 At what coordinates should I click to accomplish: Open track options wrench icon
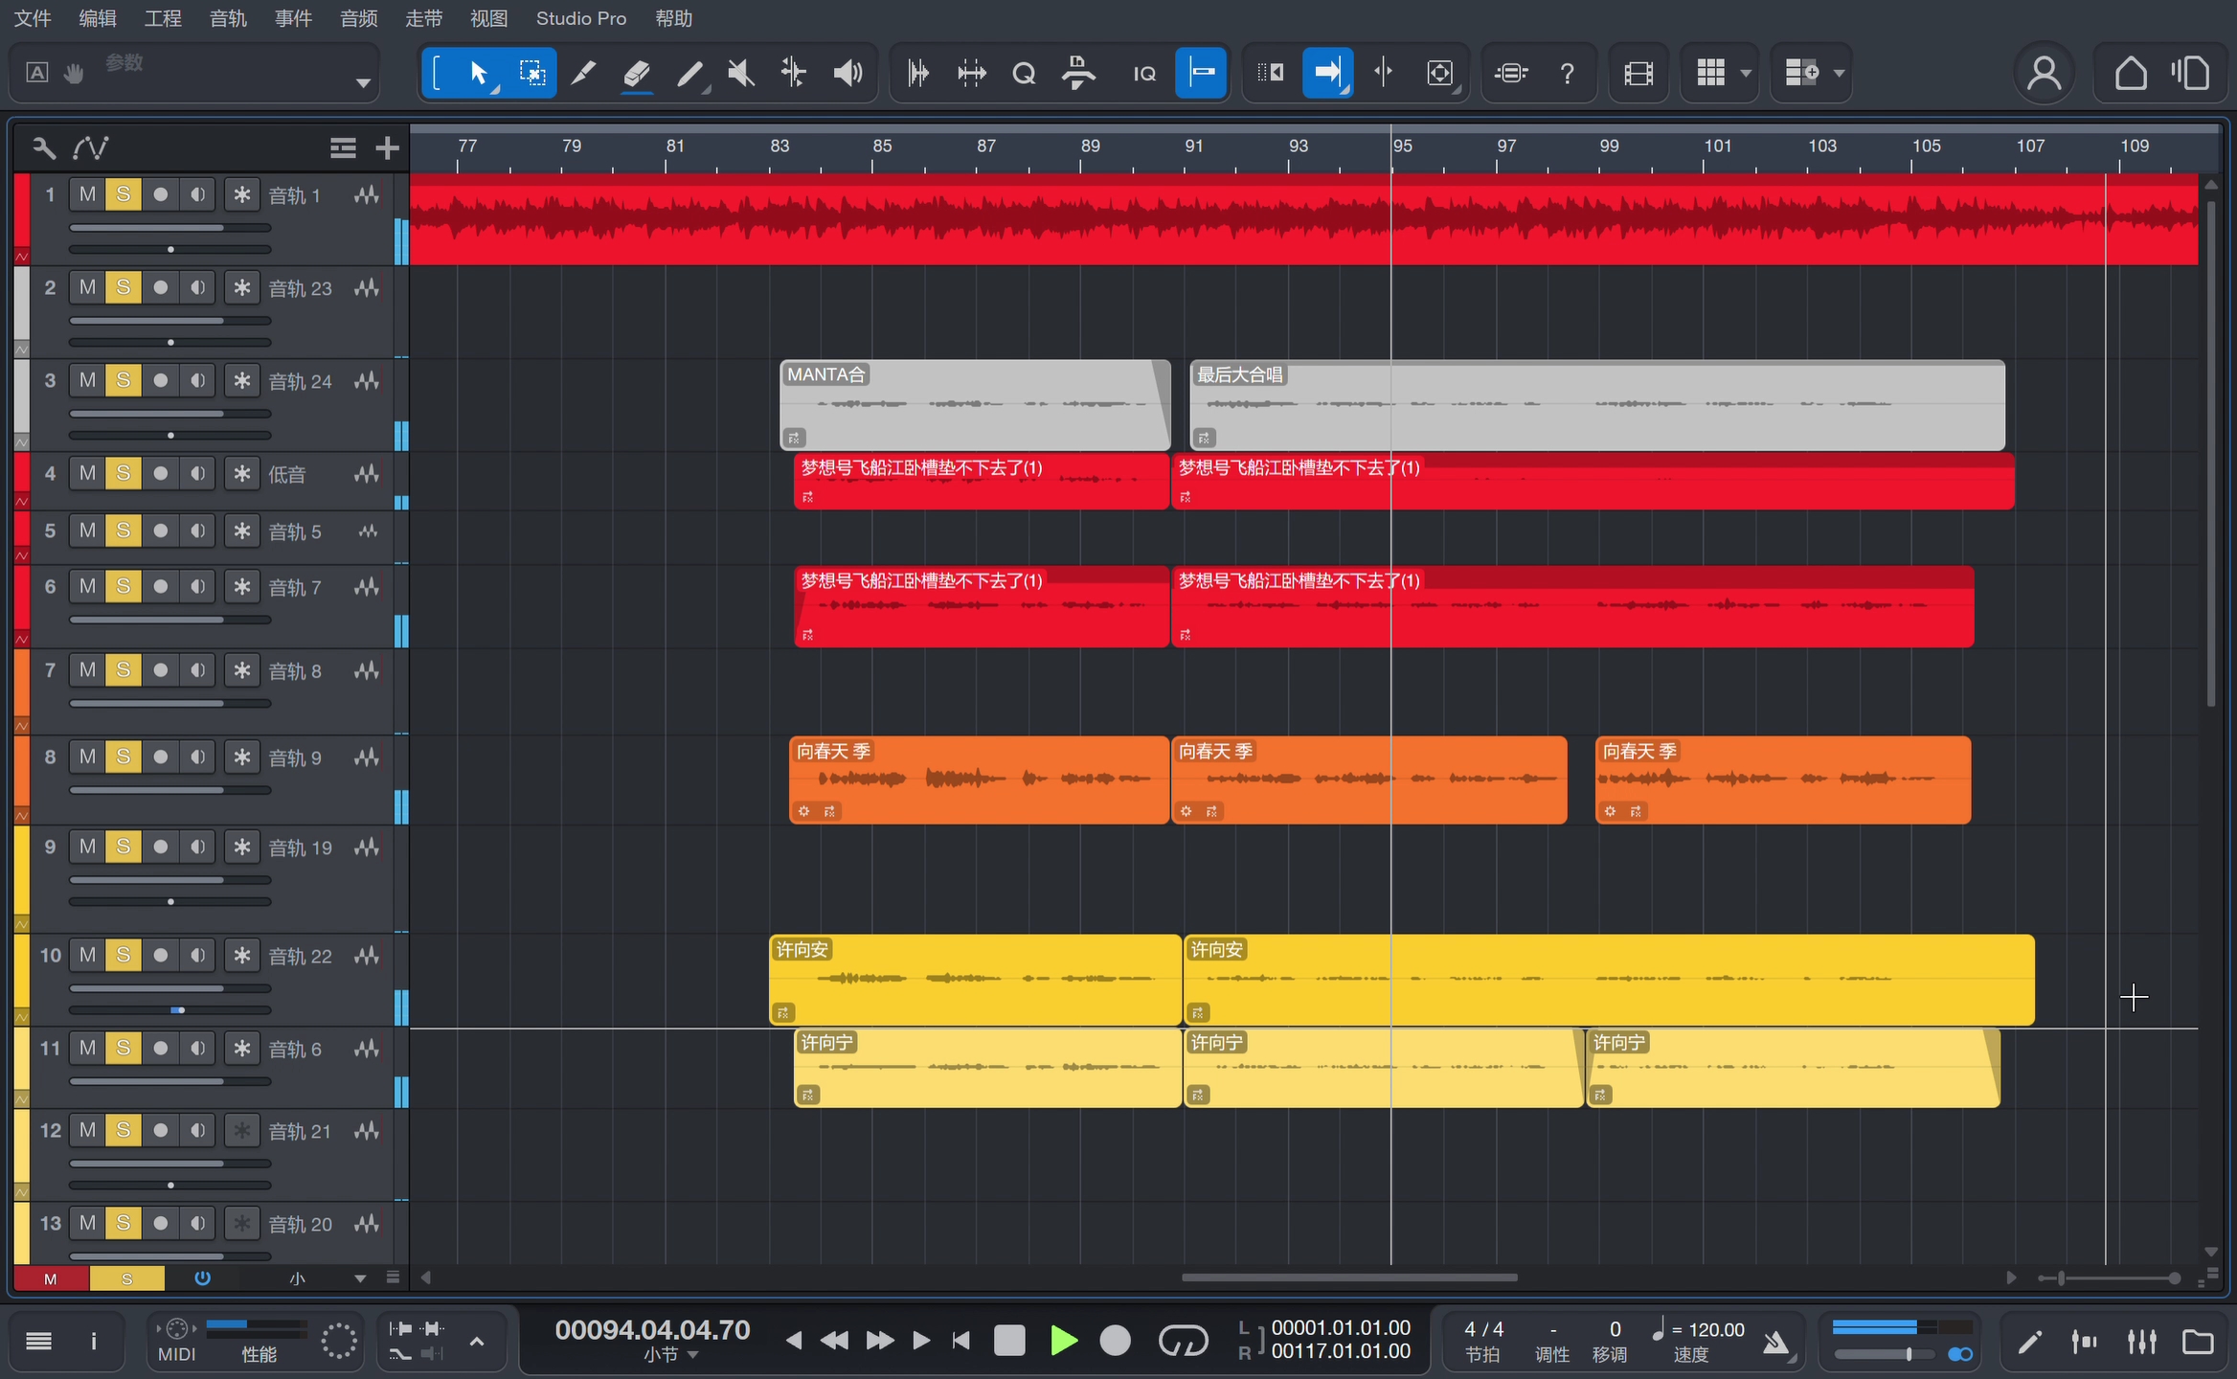44,147
